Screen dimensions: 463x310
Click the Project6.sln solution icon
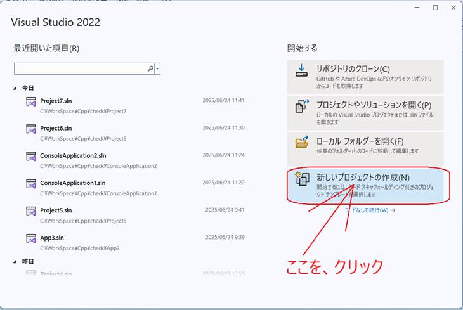click(31, 129)
